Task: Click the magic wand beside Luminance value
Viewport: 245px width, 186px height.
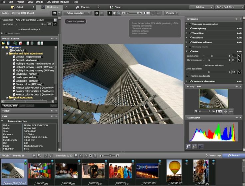Action: pyautogui.click(x=239, y=56)
